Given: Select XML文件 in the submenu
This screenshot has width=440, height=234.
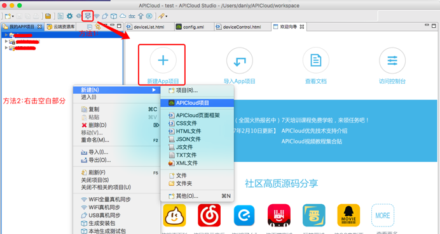Looking at the screenshot, I should 197,163.
